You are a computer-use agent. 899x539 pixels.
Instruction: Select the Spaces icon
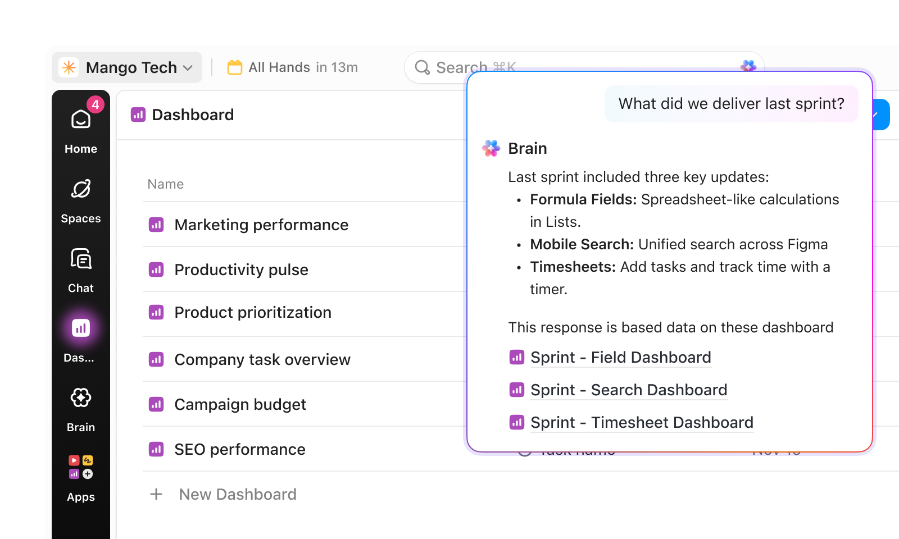point(80,189)
